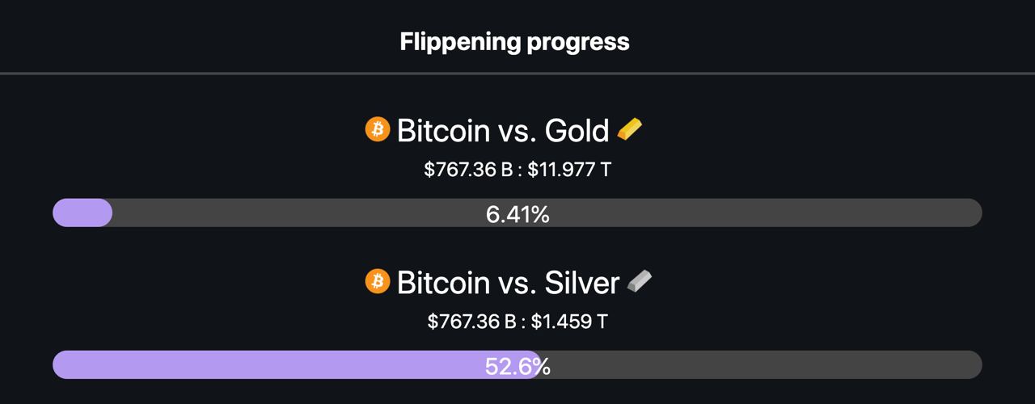Click the Bitcoin icon beside Bitcoin vs. Gold
1035x404 pixels.
[378, 129]
